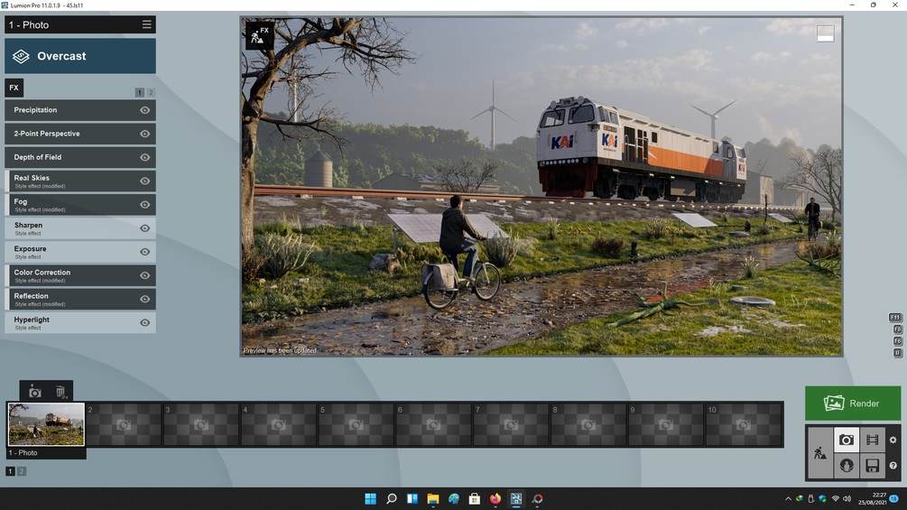Select the 1 - Photo thumbnail

coord(46,424)
